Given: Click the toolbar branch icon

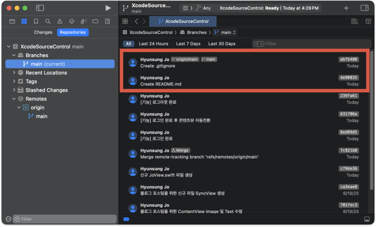Looking at the screenshot, I should [x=125, y=8].
